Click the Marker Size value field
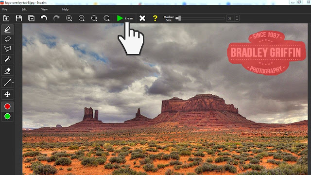Screen dimensions: 311x175 pyautogui.click(x=230, y=18)
